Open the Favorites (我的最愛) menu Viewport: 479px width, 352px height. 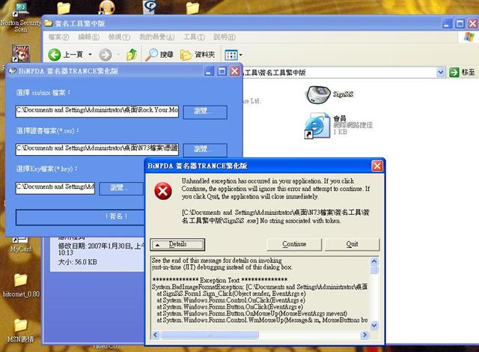click(x=156, y=37)
